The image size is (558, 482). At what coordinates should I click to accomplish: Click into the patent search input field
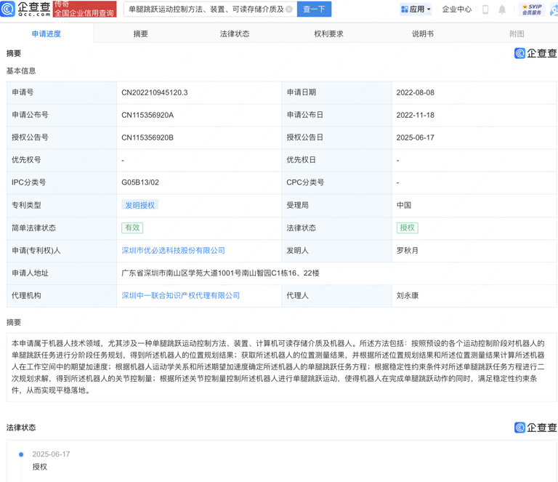[x=205, y=9]
